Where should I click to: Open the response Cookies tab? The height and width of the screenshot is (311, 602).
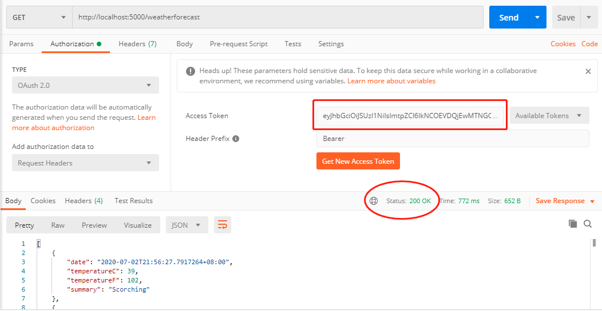(43, 201)
